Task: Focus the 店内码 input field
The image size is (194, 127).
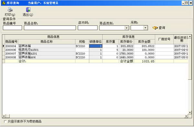Action: [88, 28]
